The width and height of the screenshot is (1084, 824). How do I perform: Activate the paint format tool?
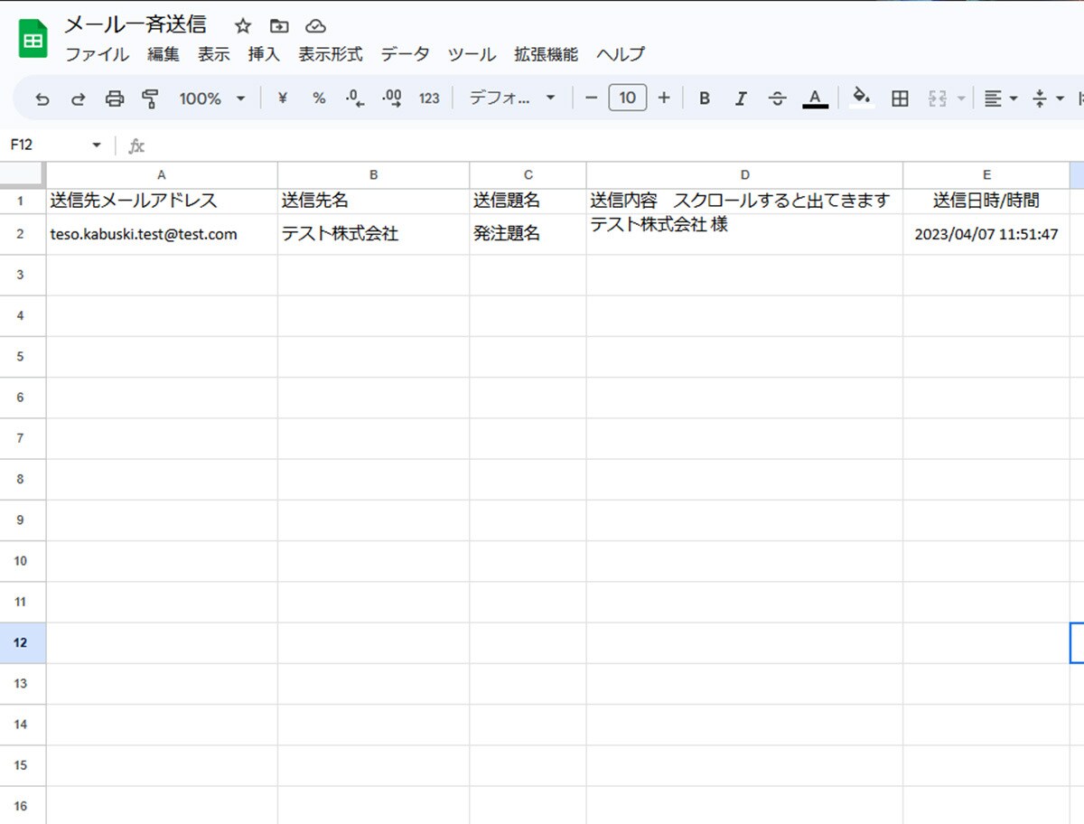(x=151, y=98)
